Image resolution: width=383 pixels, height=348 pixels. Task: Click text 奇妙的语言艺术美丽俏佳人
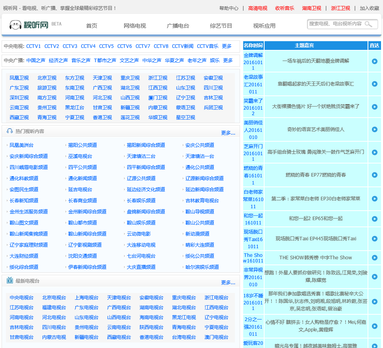click(316, 129)
